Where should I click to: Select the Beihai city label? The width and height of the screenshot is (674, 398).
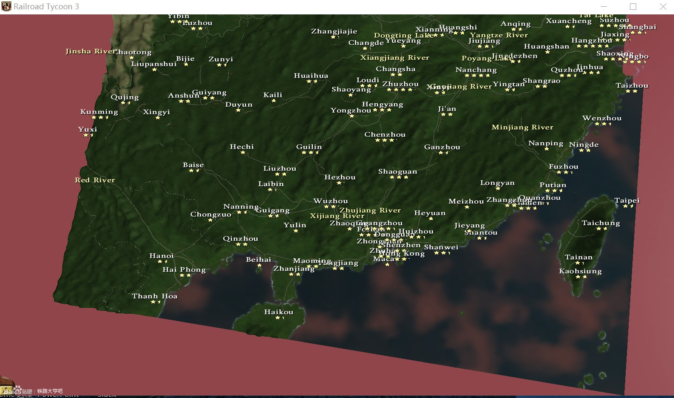(258, 260)
